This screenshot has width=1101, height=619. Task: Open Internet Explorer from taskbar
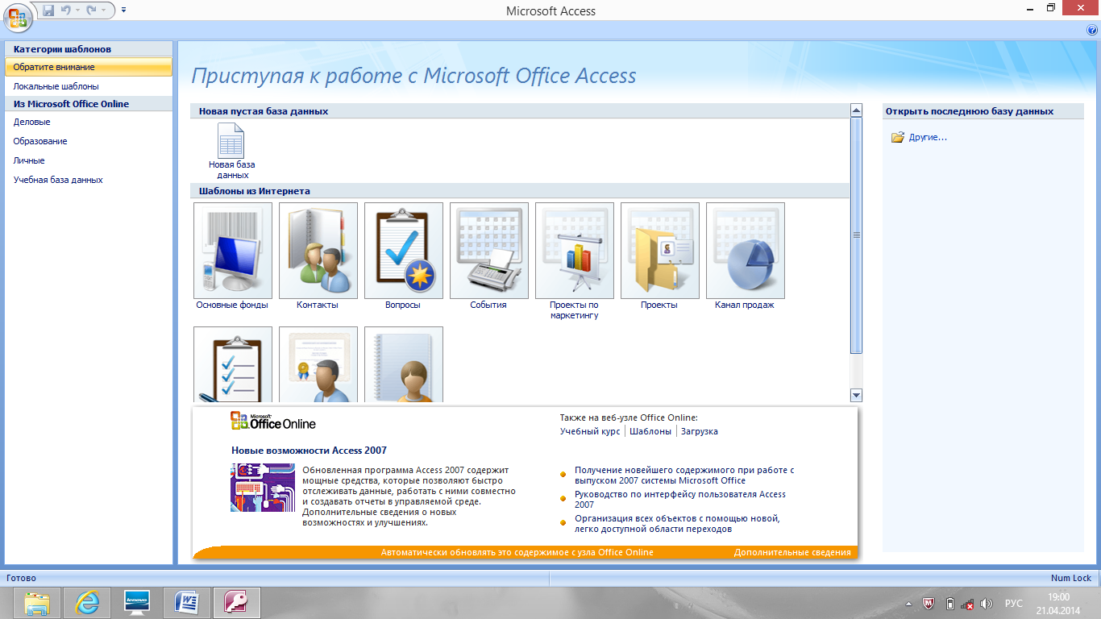point(86,603)
